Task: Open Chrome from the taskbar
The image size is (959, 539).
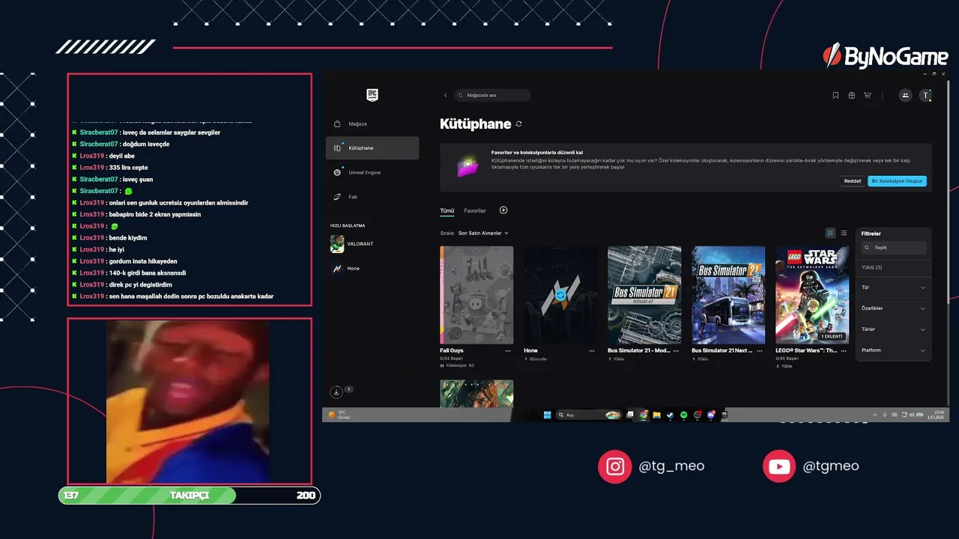Action: point(643,415)
